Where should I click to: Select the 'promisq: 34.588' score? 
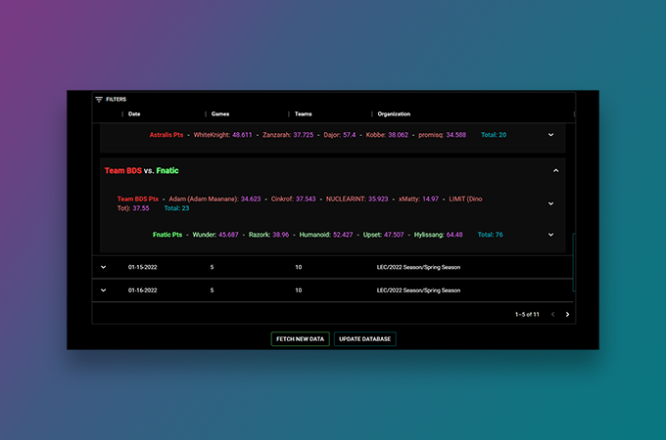click(x=442, y=135)
